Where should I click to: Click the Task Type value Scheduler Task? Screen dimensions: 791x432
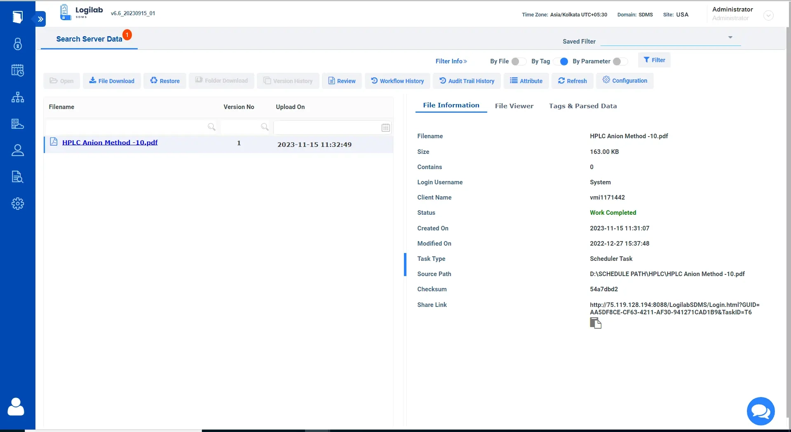coord(611,259)
